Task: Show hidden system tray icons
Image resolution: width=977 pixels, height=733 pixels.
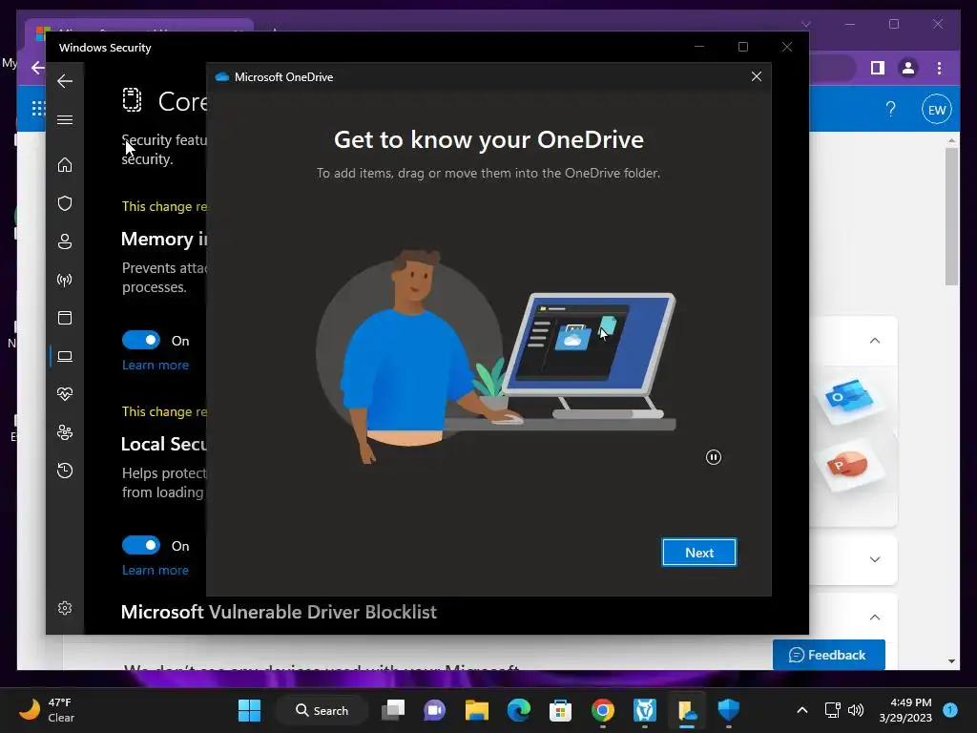Action: (802, 710)
